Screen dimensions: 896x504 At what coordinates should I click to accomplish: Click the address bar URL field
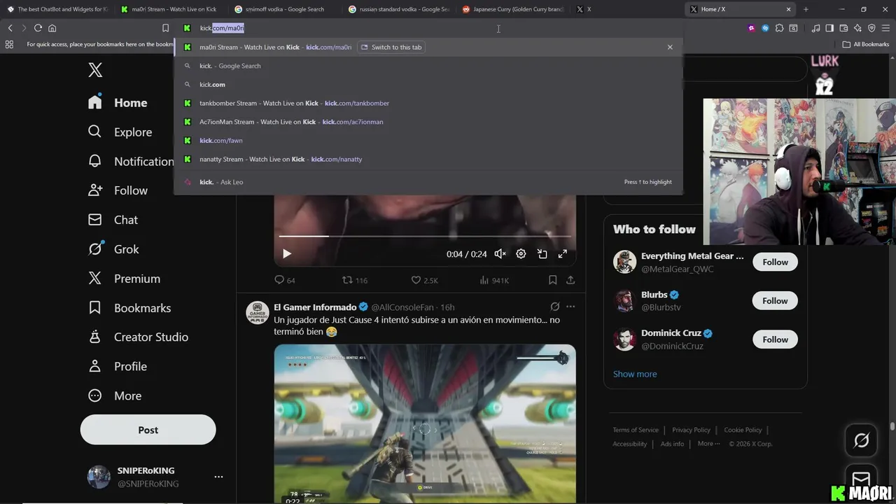[x=428, y=28]
